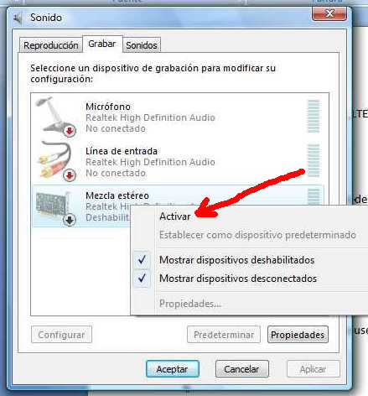Click the Propiedades button
Viewport: 368px width, 396px height.
coord(298,335)
